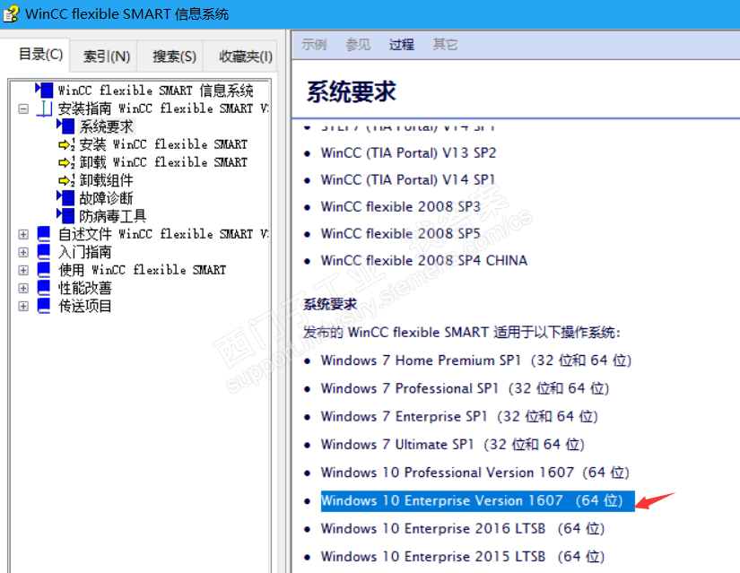Click the text Windows 10 Enterprise 2016 LTSB
The image size is (740, 573).
tap(433, 529)
